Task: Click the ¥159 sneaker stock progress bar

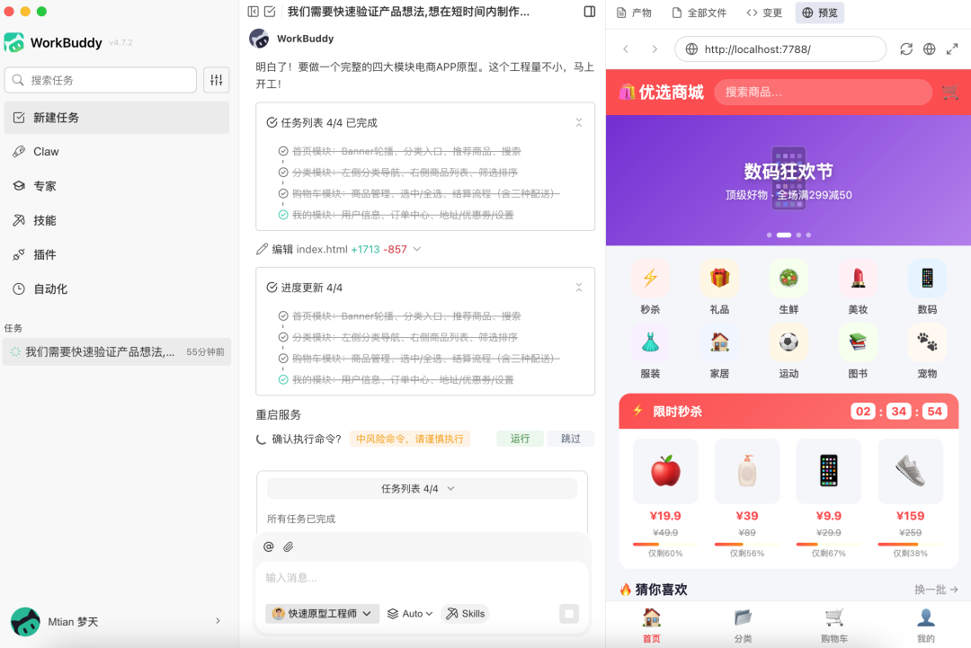Action: (x=910, y=544)
